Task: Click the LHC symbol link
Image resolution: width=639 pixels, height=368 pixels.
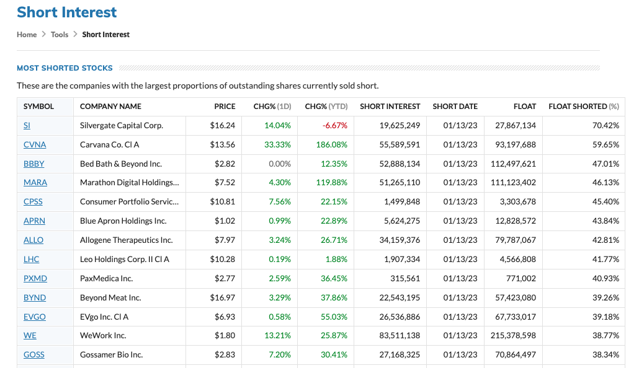Action: (x=31, y=260)
